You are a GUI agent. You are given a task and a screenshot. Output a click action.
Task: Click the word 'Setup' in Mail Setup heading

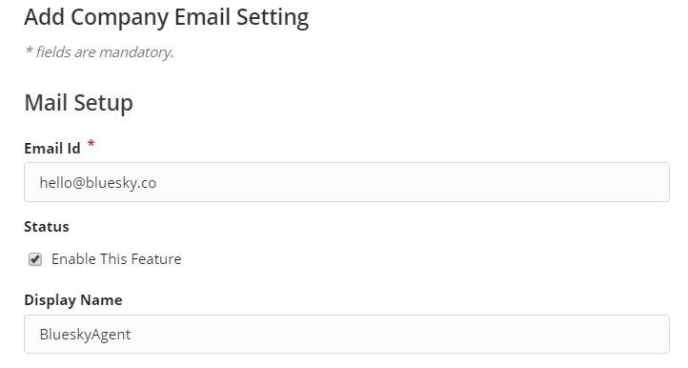click(x=104, y=104)
